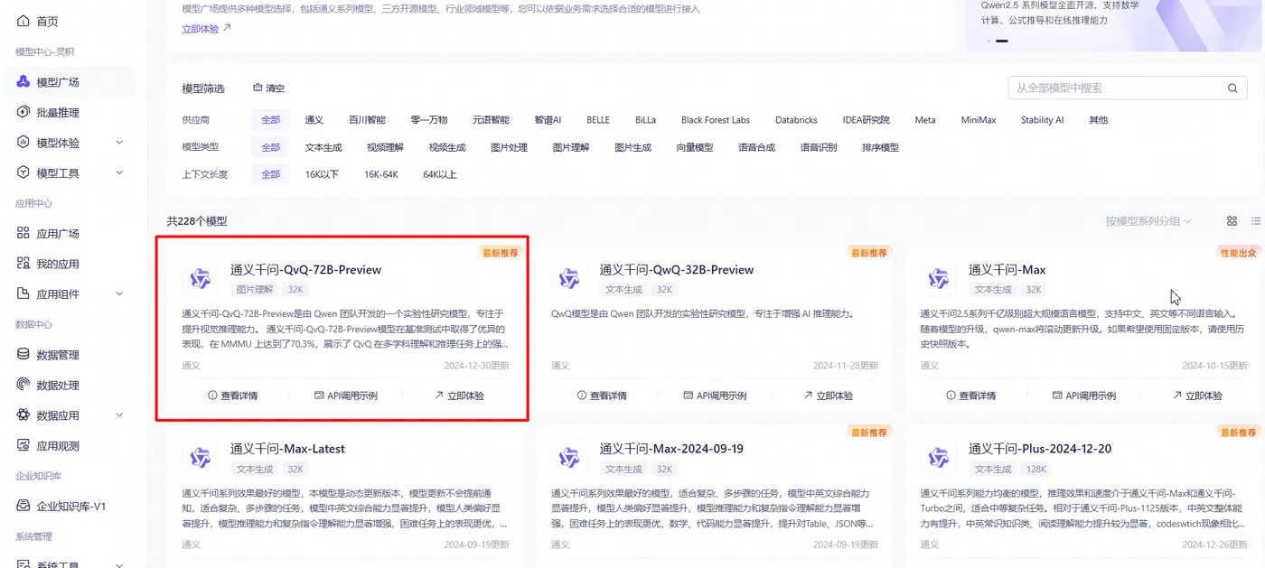
Task: Click the 应用组件 file icon
Action: click(x=23, y=293)
